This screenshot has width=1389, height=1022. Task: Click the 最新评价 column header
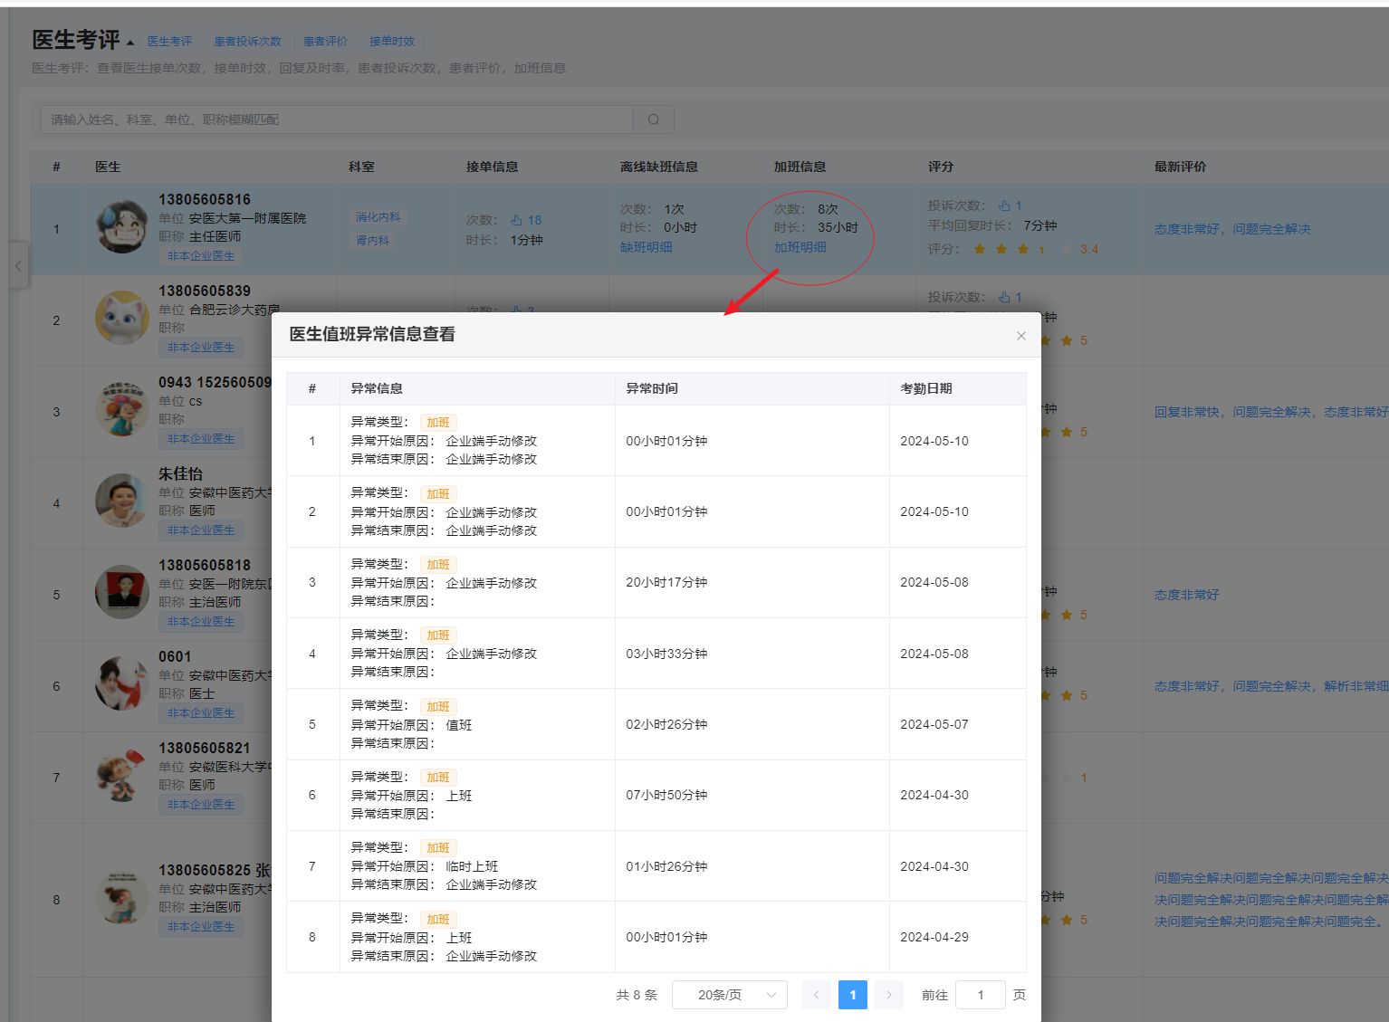tap(1180, 167)
